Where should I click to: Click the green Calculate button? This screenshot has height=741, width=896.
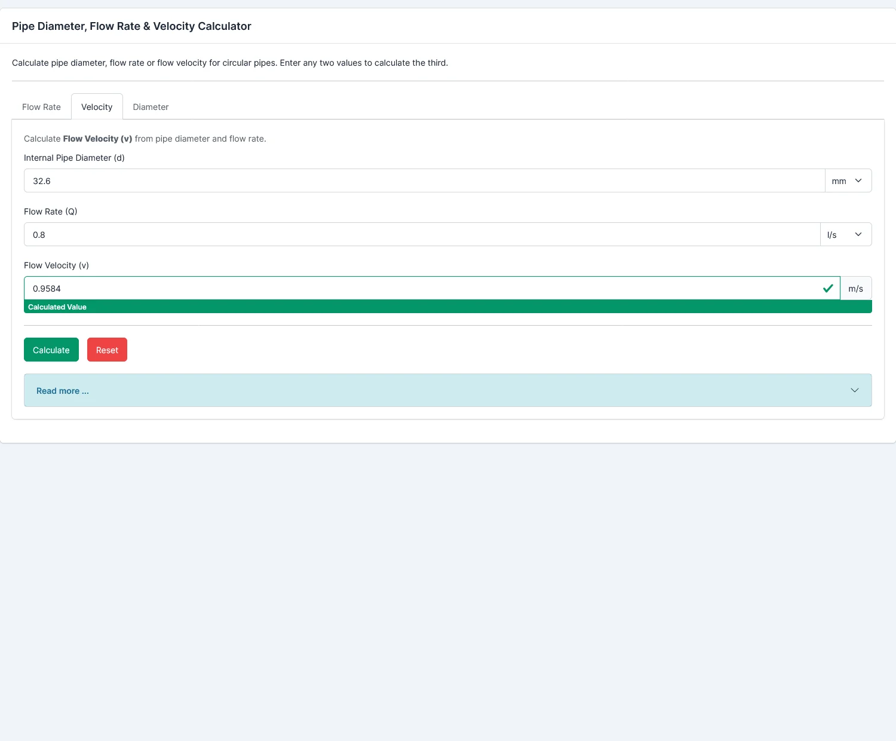51,350
